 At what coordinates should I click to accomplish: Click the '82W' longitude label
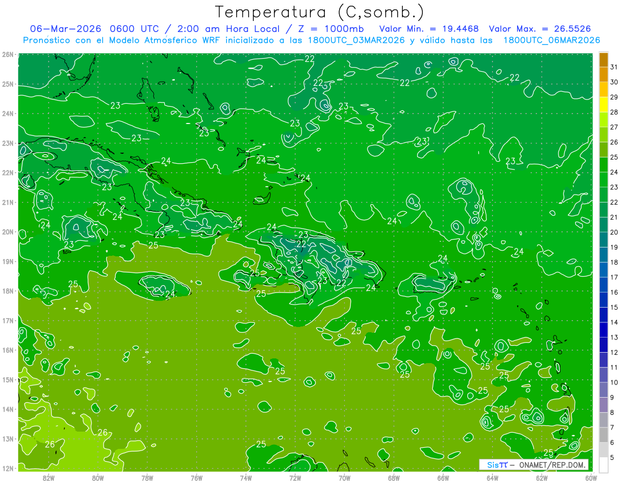(49, 478)
